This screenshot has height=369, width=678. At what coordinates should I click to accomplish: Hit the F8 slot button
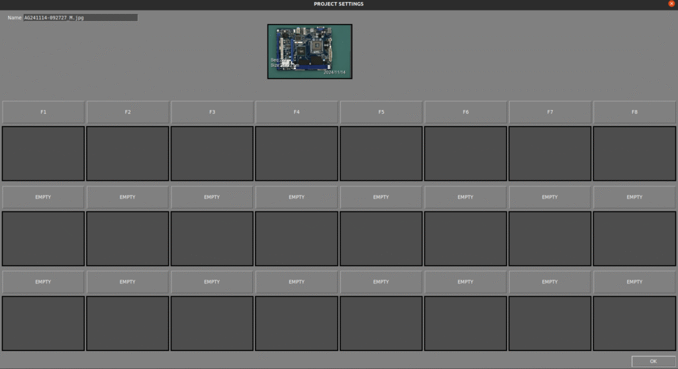point(634,112)
